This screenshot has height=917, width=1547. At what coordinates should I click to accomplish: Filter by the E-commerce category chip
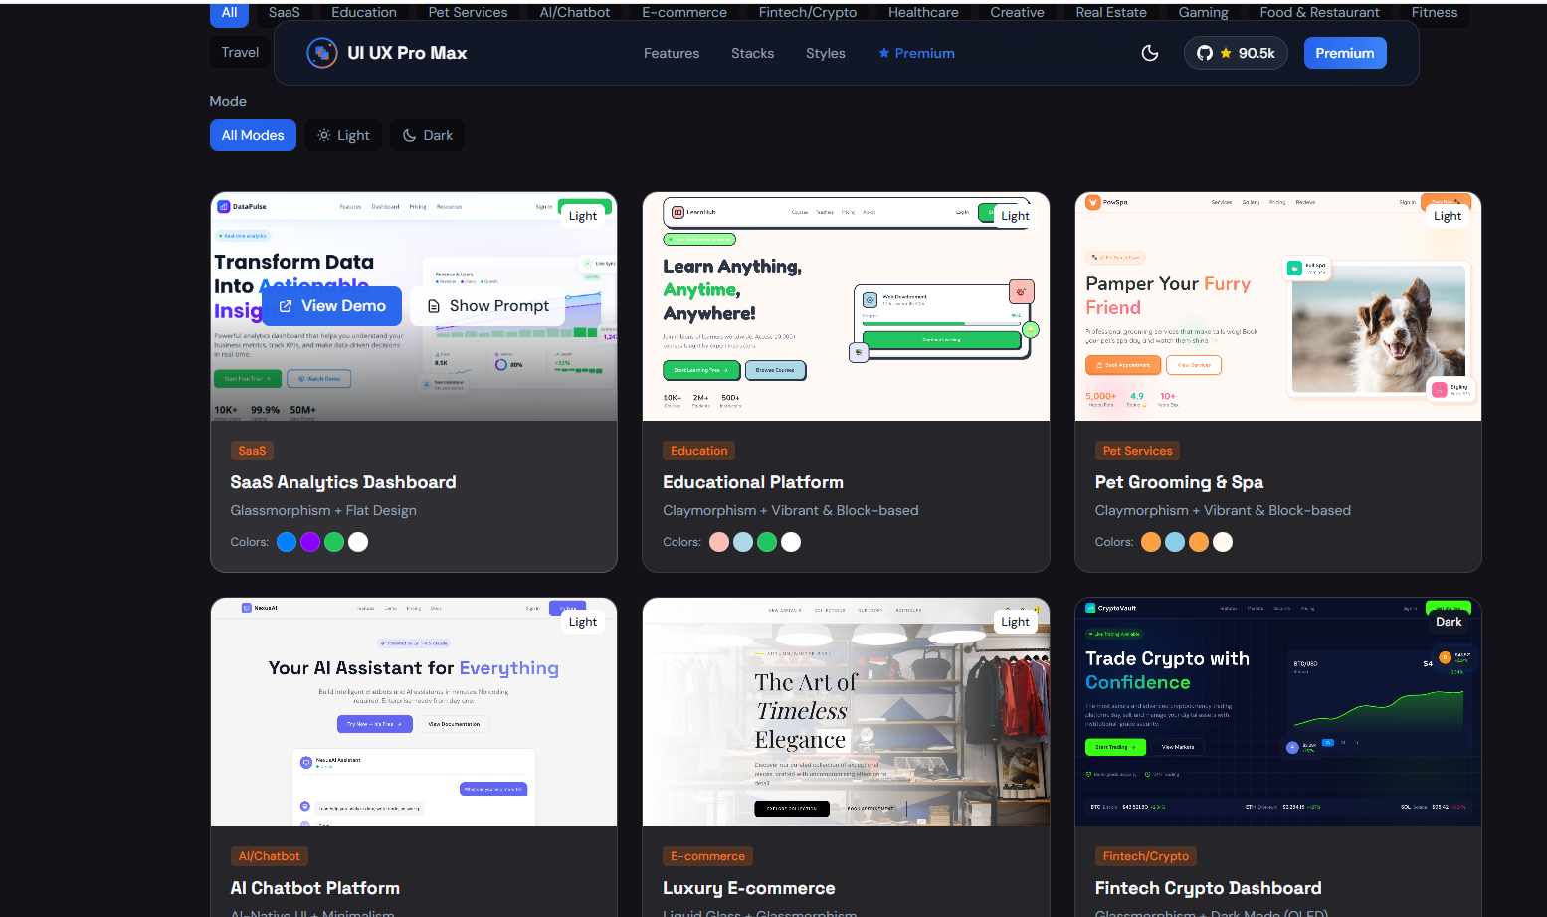(x=684, y=13)
